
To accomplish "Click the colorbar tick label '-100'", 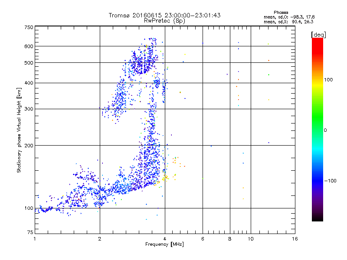I will [x=331, y=181].
